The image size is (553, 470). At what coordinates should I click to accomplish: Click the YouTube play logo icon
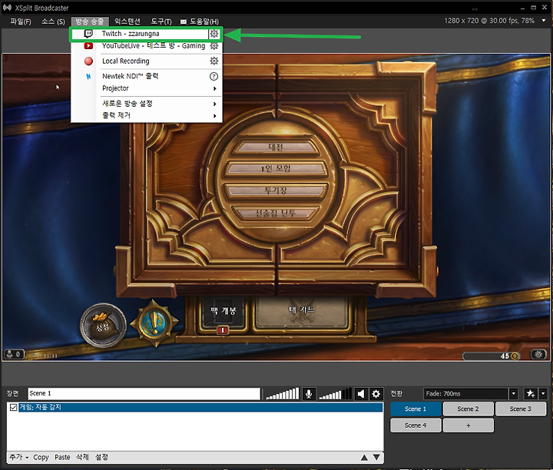[88, 46]
